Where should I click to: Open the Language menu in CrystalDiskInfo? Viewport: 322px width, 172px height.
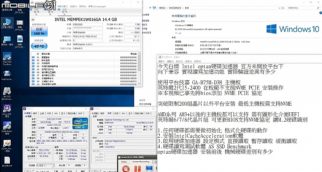[97, 6]
